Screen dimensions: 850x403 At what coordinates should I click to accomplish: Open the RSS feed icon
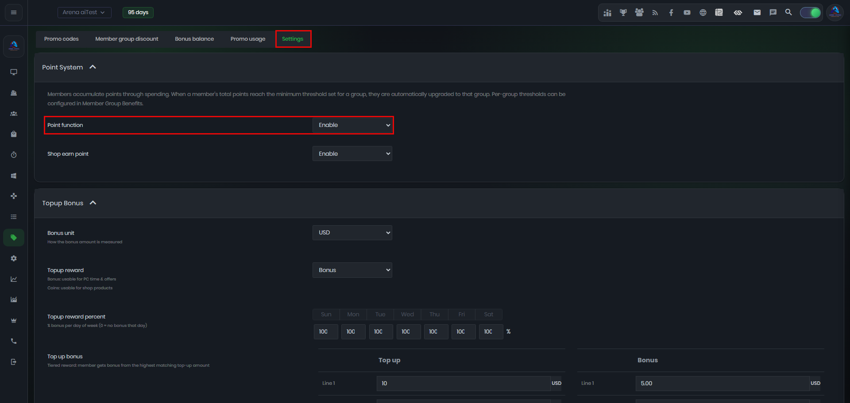655,13
